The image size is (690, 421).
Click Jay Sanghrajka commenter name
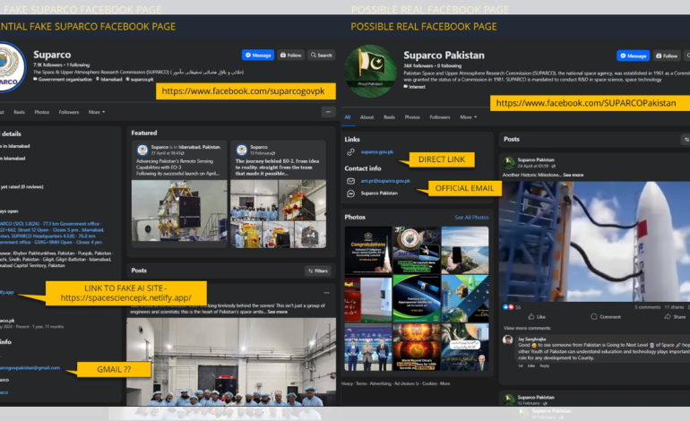pos(531,339)
